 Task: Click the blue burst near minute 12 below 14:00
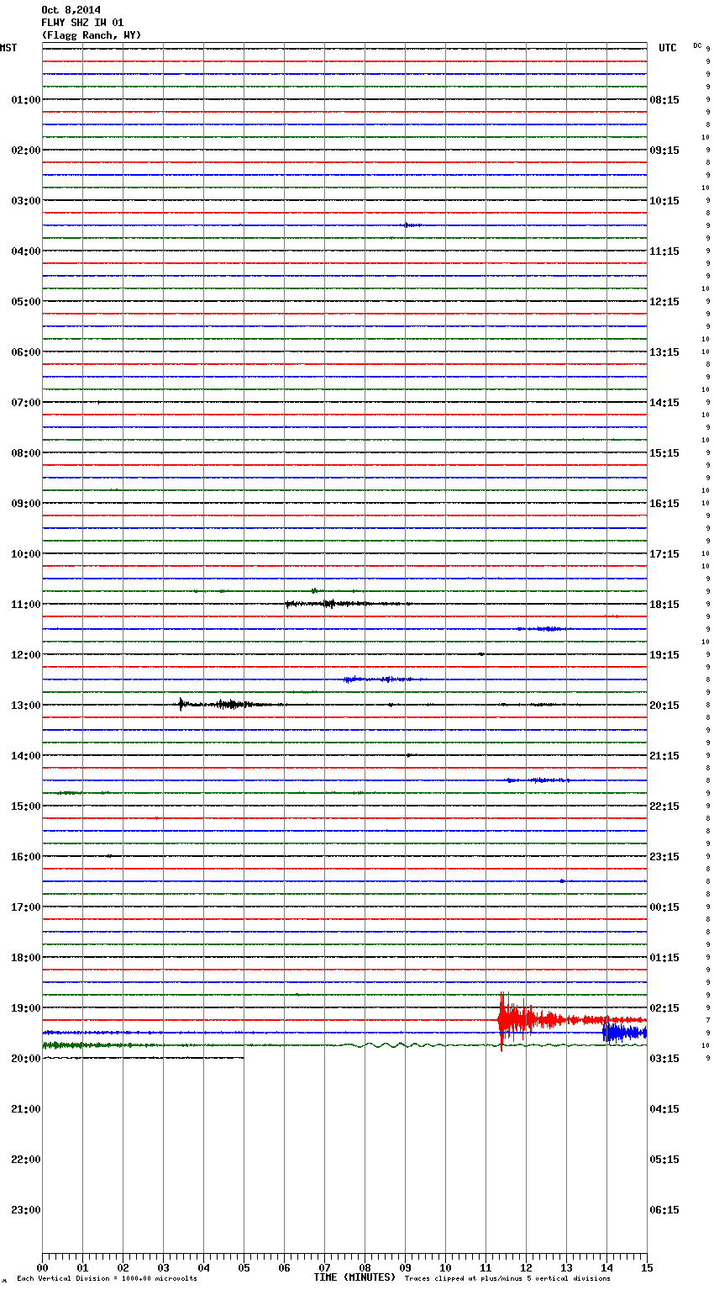538,780
